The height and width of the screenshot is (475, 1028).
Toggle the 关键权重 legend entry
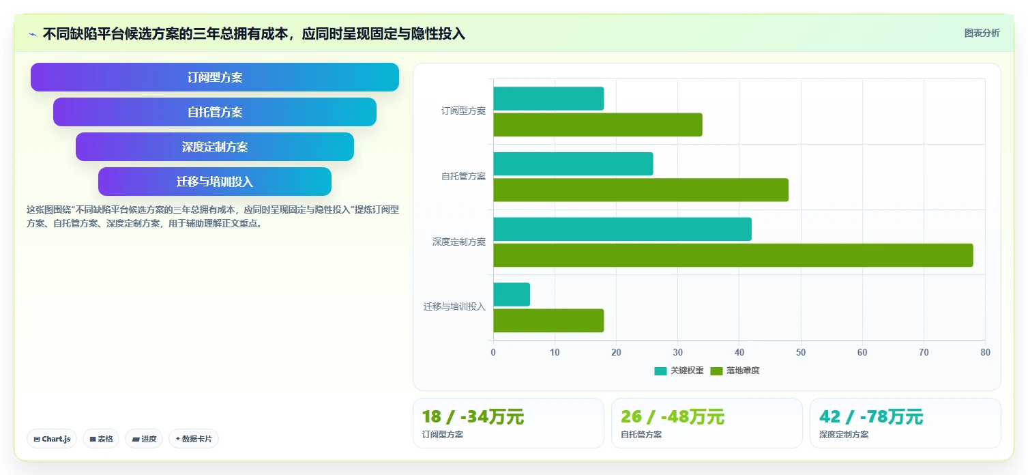point(679,371)
